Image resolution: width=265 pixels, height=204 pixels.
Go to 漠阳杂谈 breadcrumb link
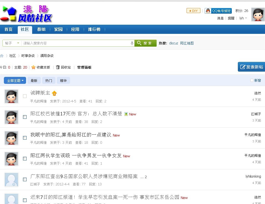47,56
